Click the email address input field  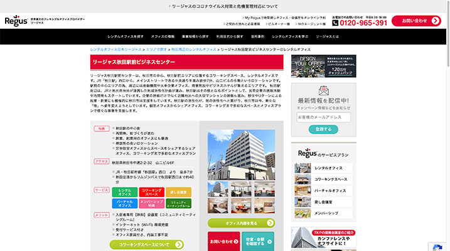tap(323, 117)
